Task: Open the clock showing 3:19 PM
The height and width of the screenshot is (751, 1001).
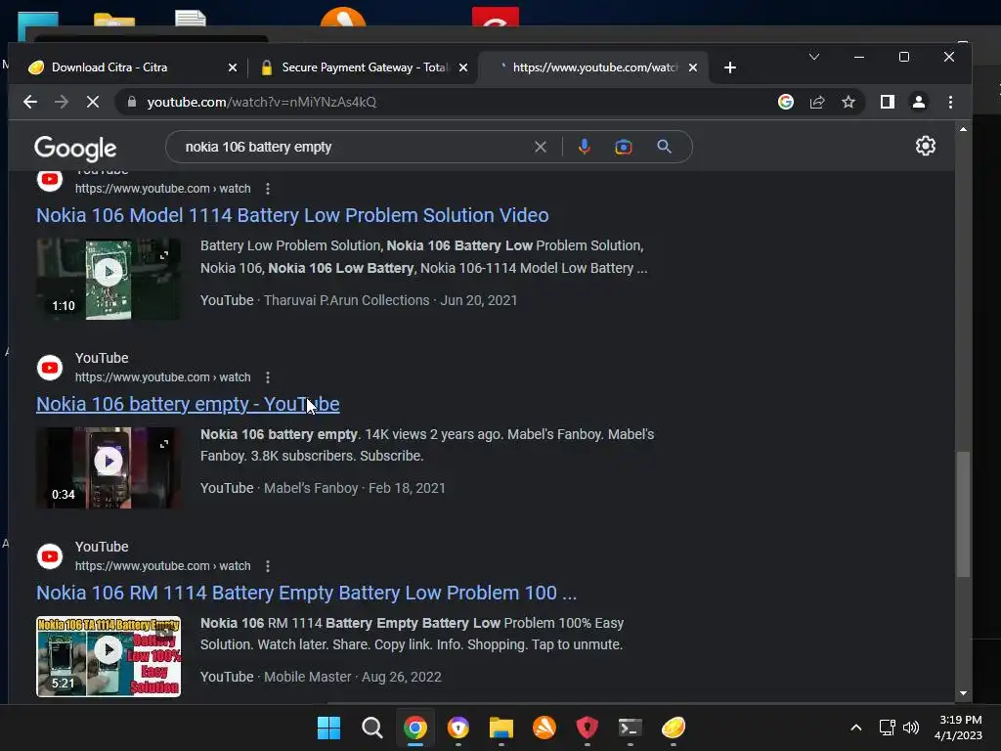Action: point(958,728)
